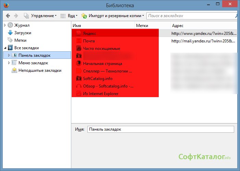Click the Журнал clock icon
Image resolution: width=240 pixels, height=171 pixels.
[10, 25]
